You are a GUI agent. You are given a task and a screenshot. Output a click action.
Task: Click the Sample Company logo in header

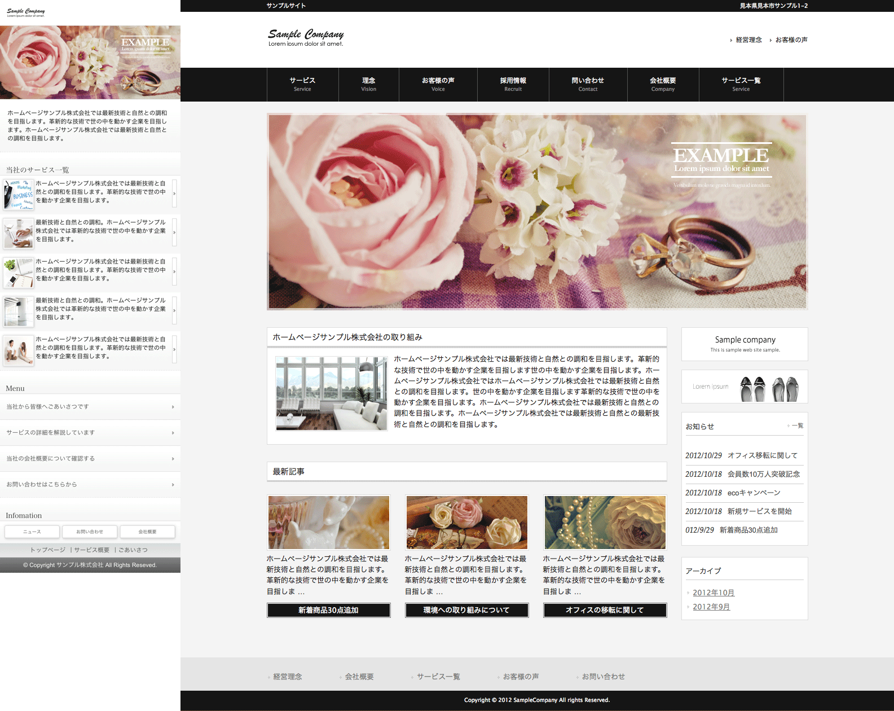(306, 38)
